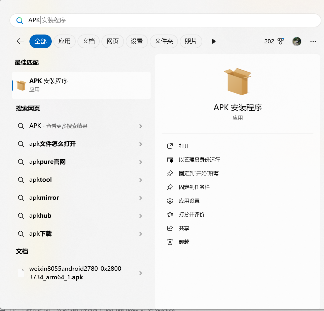Image resolution: width=324 pixels, height=311 pixels.
Task: Click the cardboard box icon in best match
Action: [21, 85]
